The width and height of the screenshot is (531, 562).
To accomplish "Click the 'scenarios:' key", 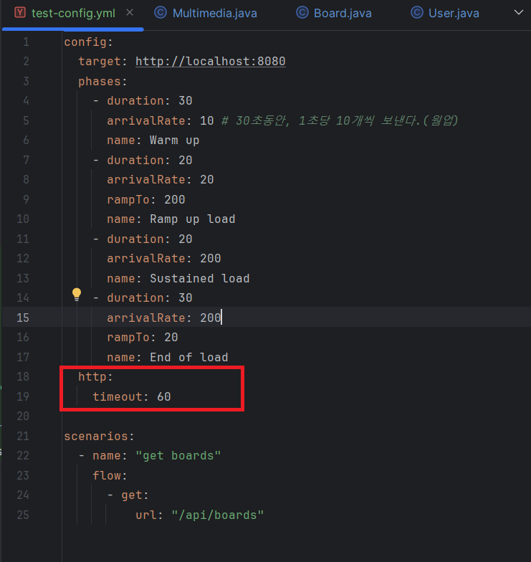I will (x=99, y=436).
